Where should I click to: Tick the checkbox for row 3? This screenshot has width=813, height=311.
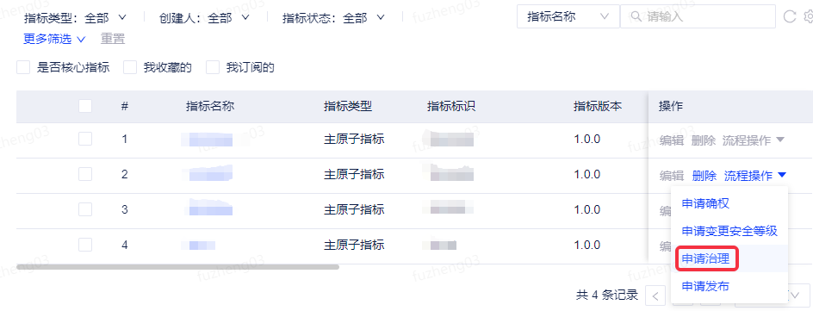85,209
